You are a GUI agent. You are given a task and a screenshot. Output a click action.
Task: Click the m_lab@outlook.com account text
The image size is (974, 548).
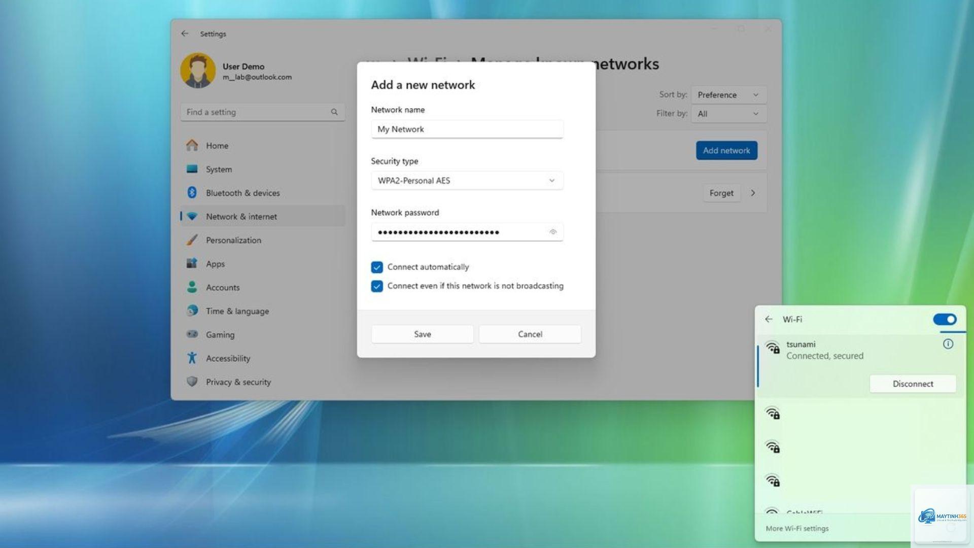click(x=257, y=77)
